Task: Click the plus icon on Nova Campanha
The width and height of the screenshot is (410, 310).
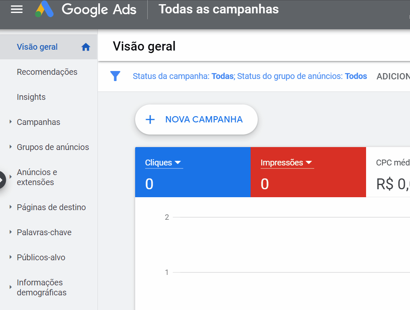Action: [150, 119]
